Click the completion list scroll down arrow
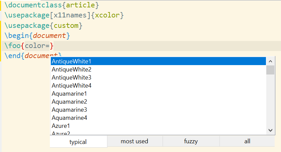281x152 pixels. (270, 130)
